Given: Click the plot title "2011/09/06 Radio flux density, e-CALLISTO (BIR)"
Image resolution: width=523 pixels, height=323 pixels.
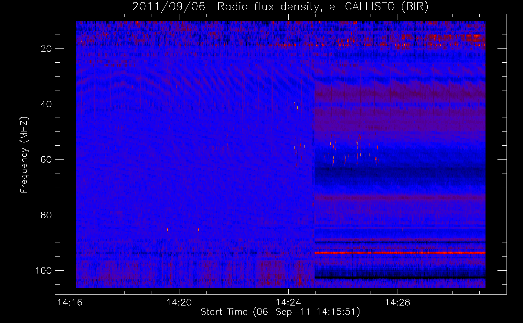Looking at the screenshot, I should 280,7.
